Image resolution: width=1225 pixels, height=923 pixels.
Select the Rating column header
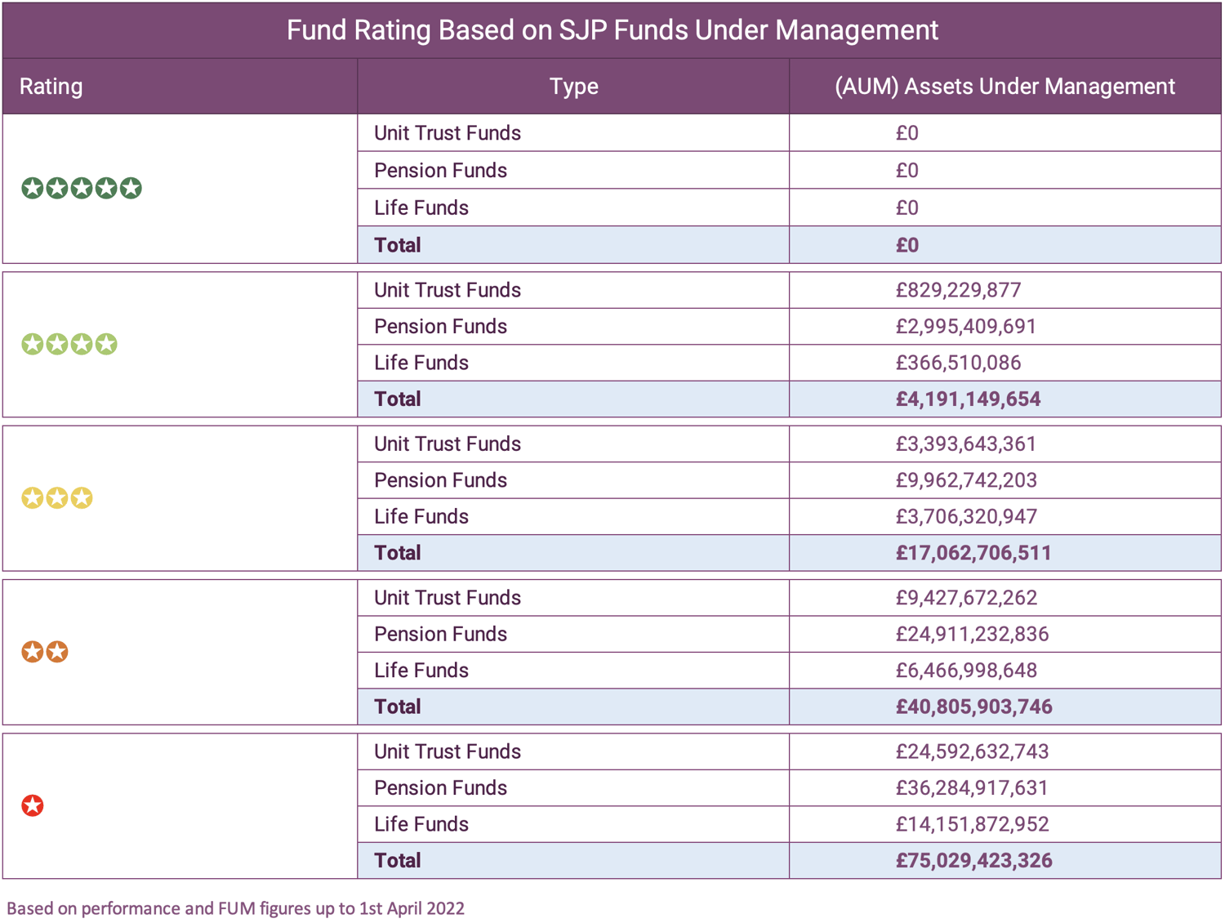[51, 87]
